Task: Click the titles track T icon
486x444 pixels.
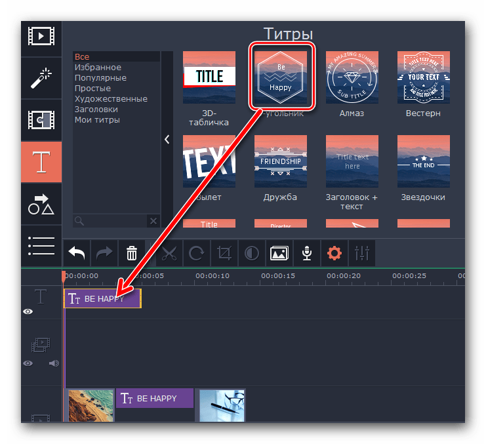Action: pyautogui.click(x=41, y=296)
